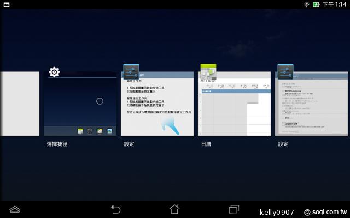Tap the charging battery icon in the status bar
This screenshot has height=218, width=350.
(x=316, y=4)
